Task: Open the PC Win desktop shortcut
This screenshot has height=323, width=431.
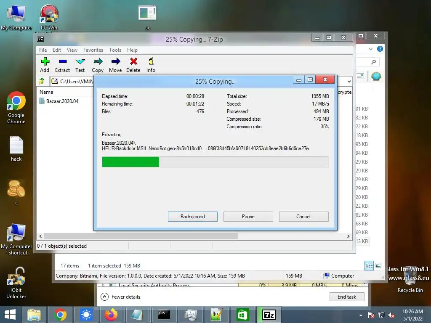Action: click(49, 17)
